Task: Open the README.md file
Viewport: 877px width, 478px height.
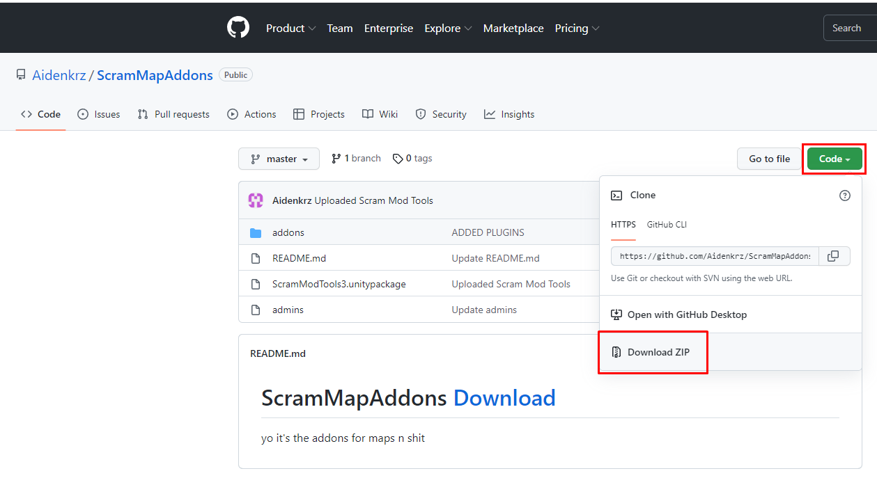Action: pyautogui.click(x=299, y=258)
